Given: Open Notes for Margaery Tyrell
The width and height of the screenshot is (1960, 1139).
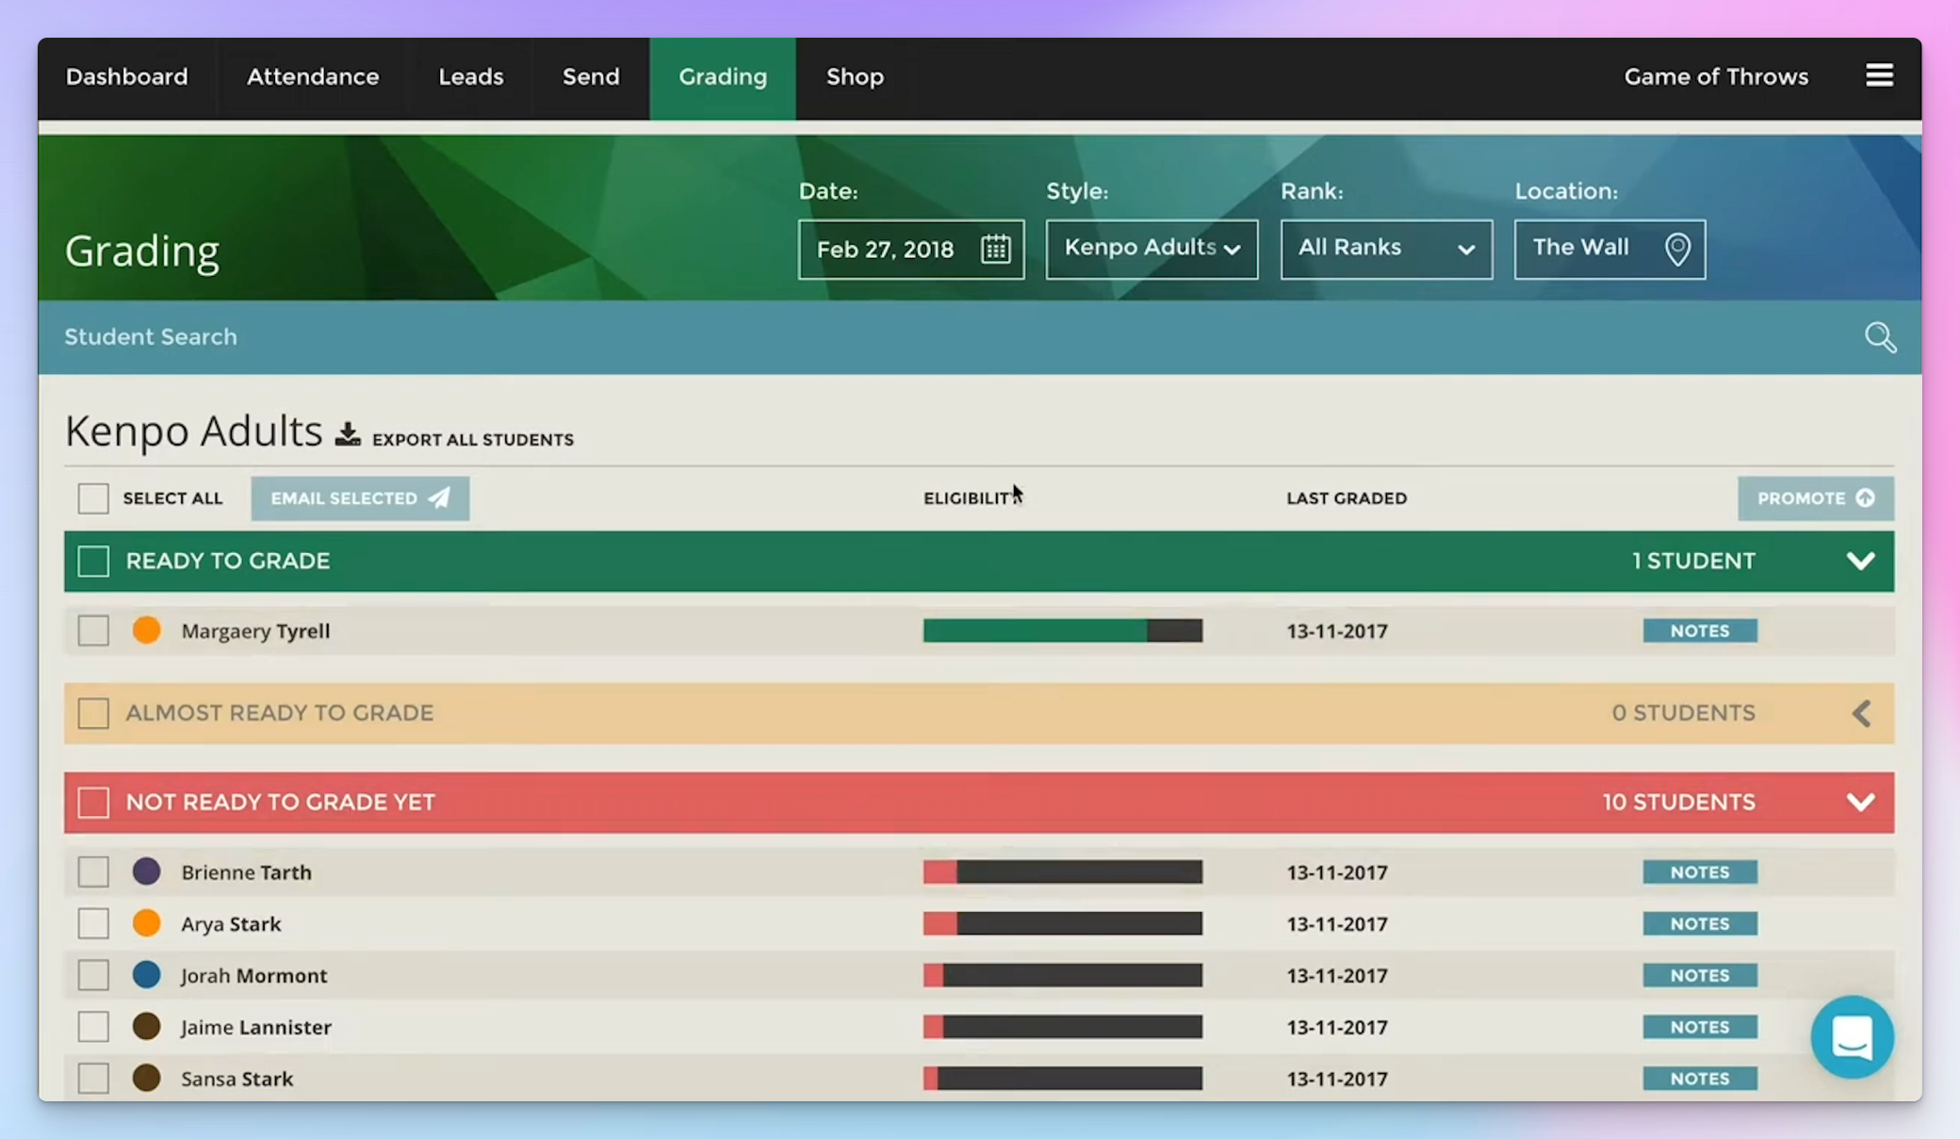Looking at the screenshot, I should [1700, 630].
